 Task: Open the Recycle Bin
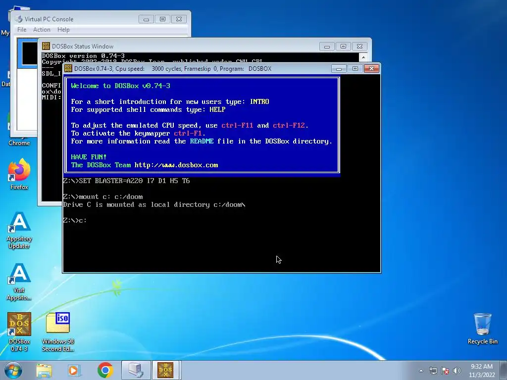pos(482,329)
